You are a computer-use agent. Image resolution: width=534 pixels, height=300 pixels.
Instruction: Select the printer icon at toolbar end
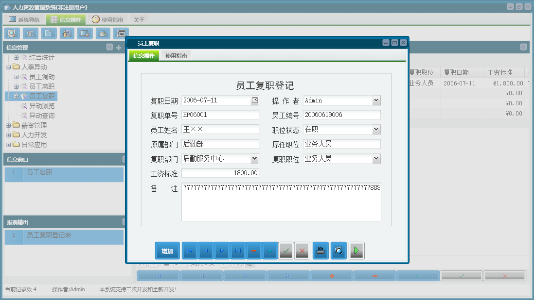click(121, 33)
